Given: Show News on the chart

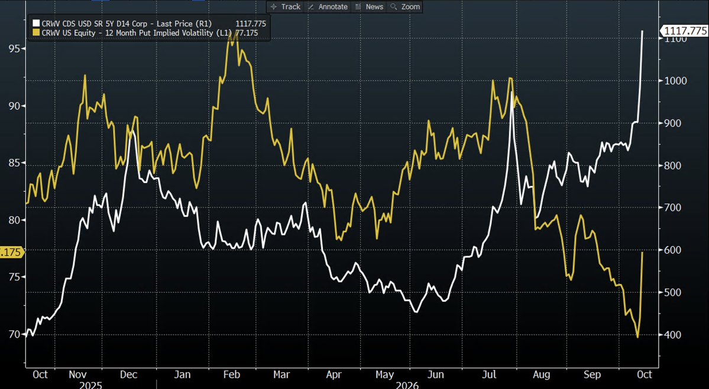Looking at the screenshot, I should 370,6.
